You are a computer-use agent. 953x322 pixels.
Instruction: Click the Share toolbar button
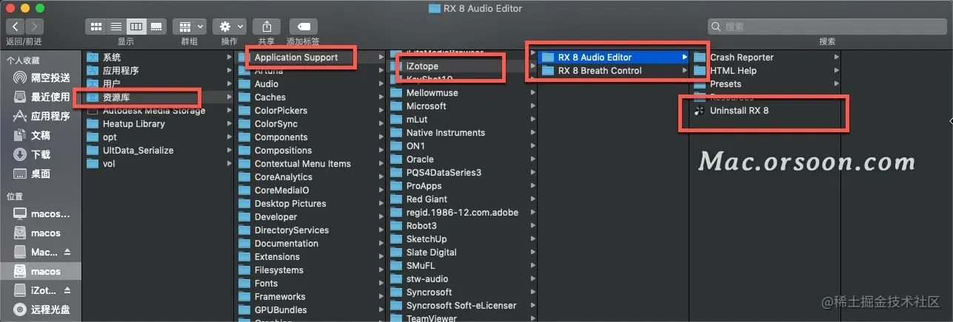[x=267, y=27]
